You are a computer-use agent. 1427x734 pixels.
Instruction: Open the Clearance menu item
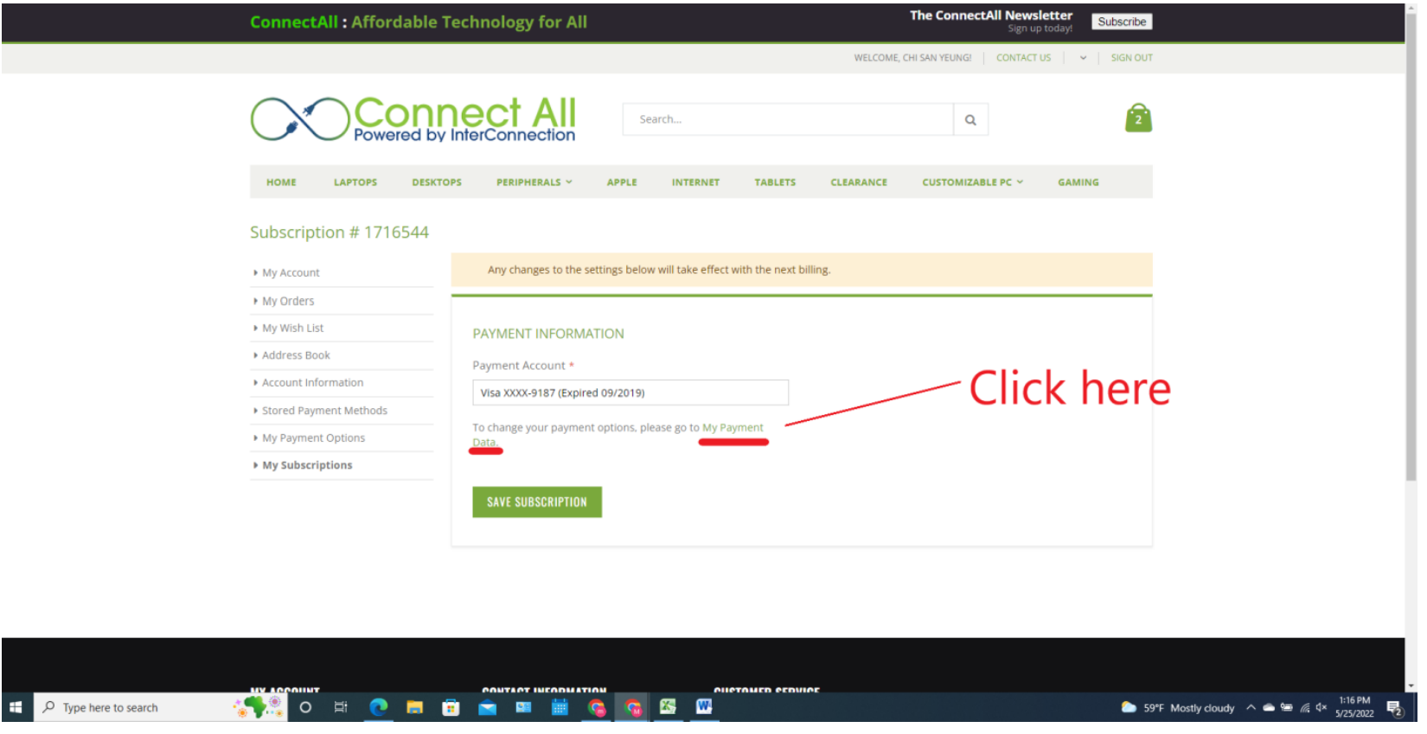[858, 182]
